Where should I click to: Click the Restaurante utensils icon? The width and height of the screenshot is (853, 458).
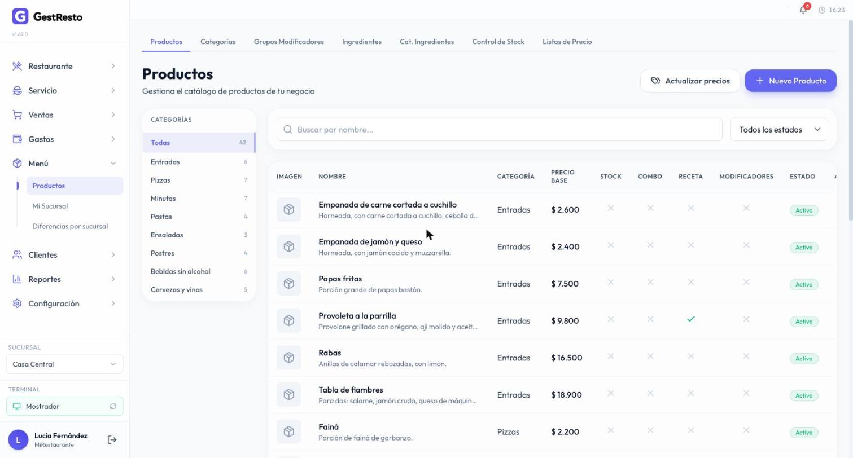18,66
